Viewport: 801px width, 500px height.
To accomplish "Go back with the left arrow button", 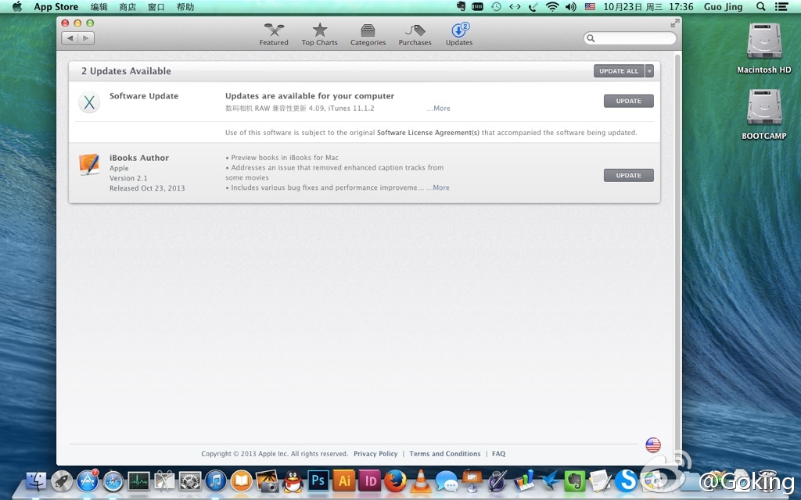I will (x=70, y=38).
